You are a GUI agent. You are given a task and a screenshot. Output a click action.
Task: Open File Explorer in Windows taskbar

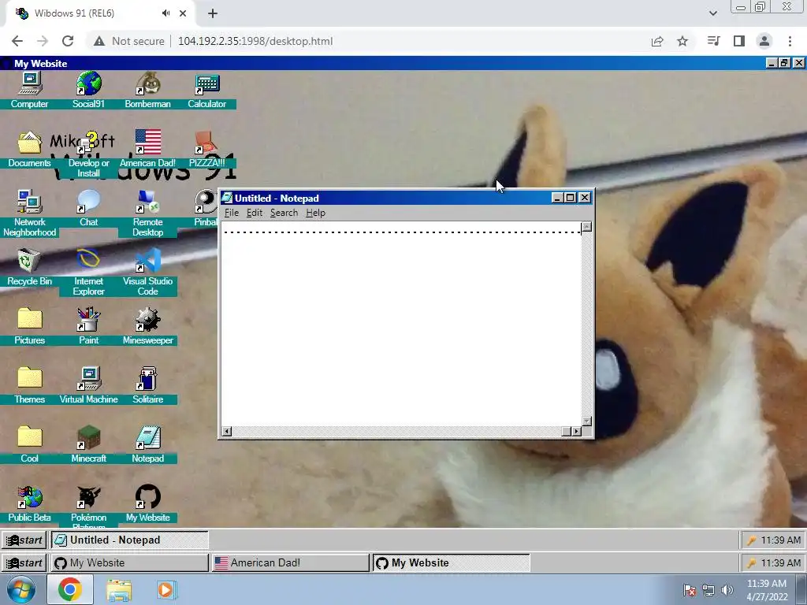pyautogui.click(x=119, y=590)
